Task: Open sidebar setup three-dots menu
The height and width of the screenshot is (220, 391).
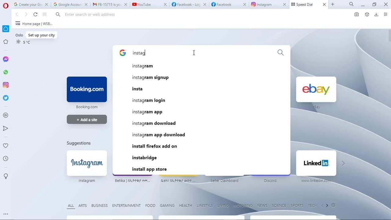Action: (x=5, y=214)
